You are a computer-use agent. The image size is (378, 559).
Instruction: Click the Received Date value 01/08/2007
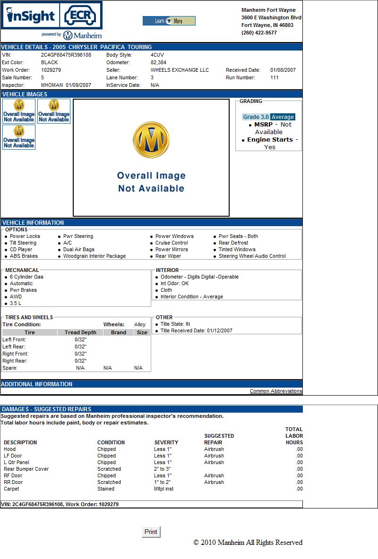pos(283,70)
